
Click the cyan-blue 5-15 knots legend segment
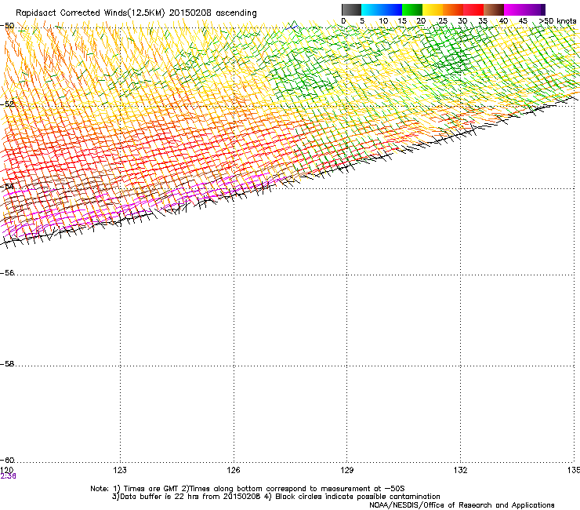click(x=382, y=9)
